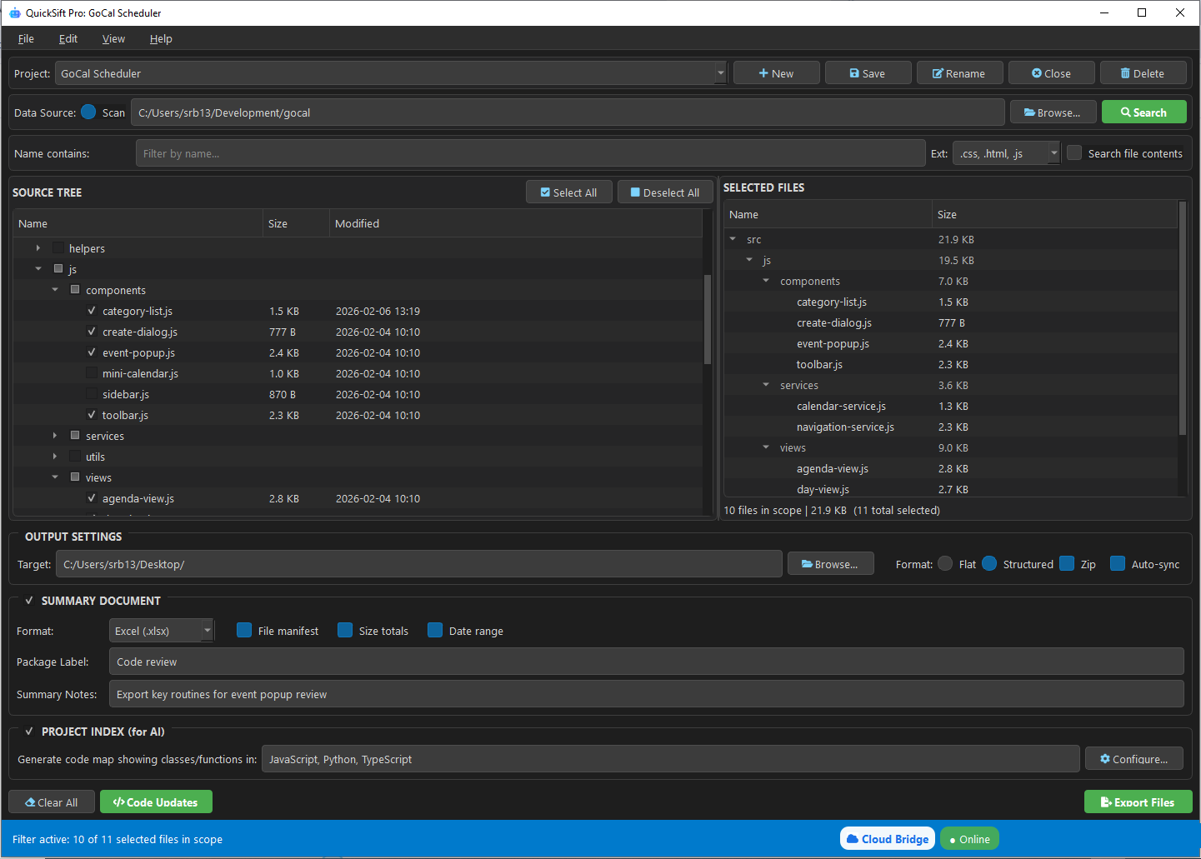This screenshot has height=859, width=1201.
Task: Open Configure settings for project index
Action: [1133, 759]
